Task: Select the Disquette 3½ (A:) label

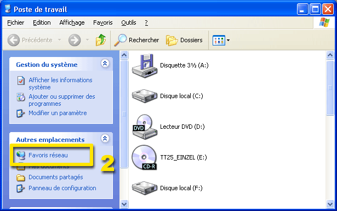Action: click(184, 65)
